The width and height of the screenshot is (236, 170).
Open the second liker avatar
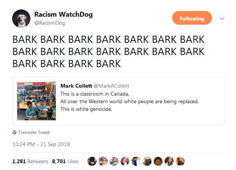point(103,161)
